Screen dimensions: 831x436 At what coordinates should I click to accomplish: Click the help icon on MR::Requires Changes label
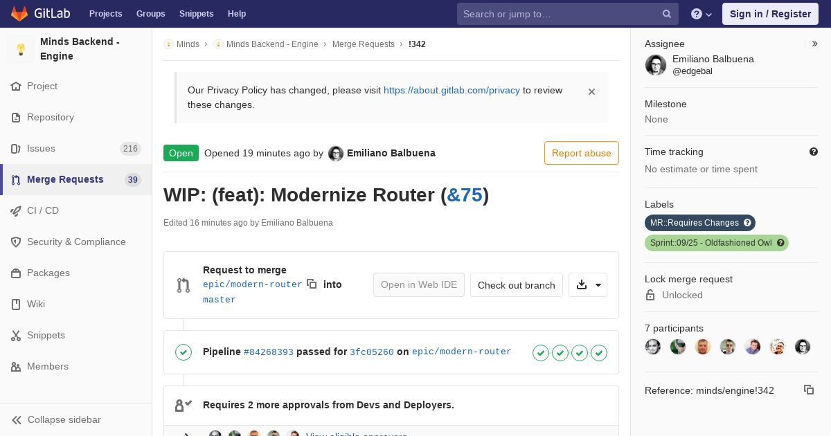point(747,223)
